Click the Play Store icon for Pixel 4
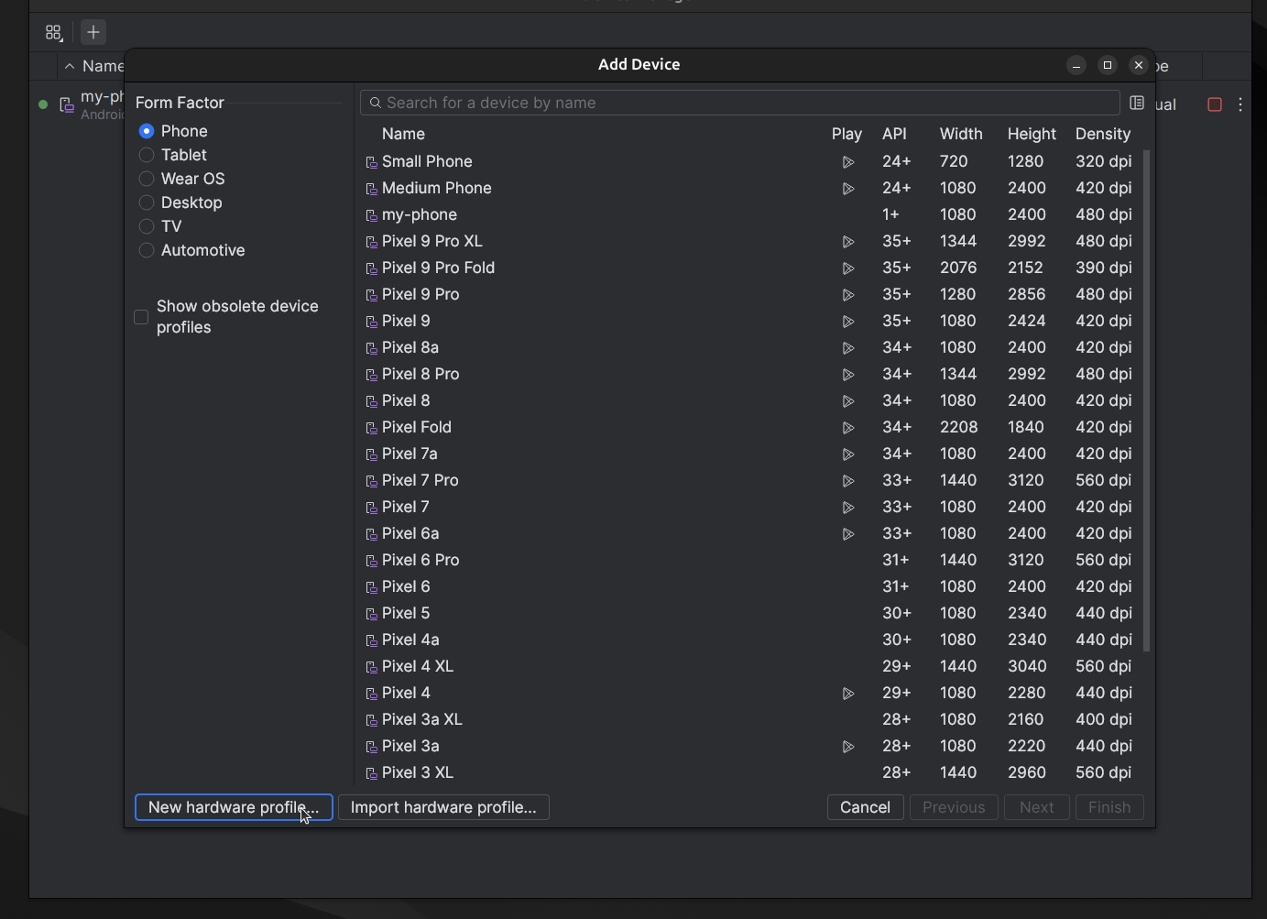The height and width of the screenshot is (919, 1267). pos(848,694)
